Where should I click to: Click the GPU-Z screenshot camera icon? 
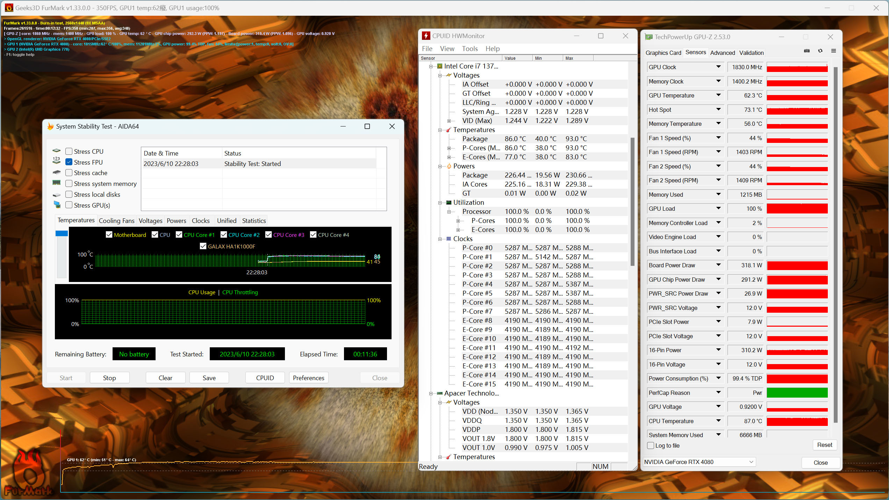click(806, 51)
